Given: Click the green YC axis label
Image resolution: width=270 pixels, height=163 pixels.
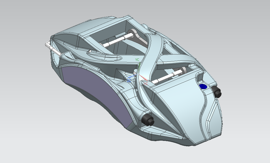Looking at the screenshot, I should [137, 60].
